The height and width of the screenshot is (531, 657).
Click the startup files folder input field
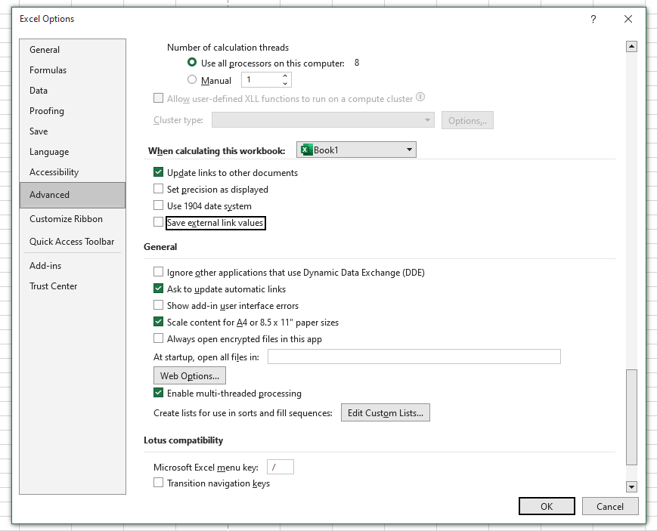pos(414,357)
